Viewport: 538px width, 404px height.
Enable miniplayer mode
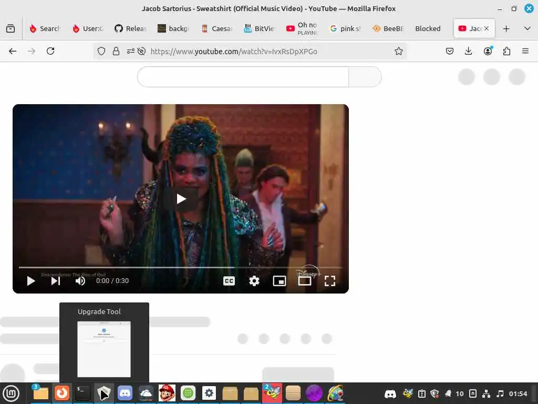pyautogui.click(x=280, y=281)
